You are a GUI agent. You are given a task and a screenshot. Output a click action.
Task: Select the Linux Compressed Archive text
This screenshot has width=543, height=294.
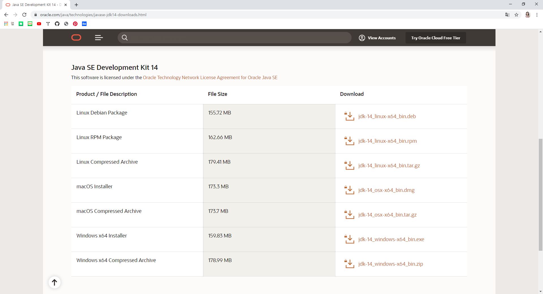[107, 162]
